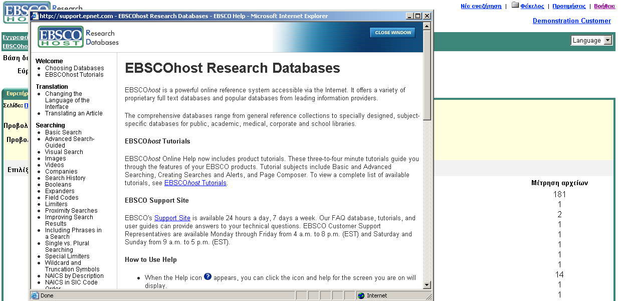Image resolution: width=622 pixels, height=301 pixels.
Task: Click the Internet zone globe in status bar
Action: (361, 295)
